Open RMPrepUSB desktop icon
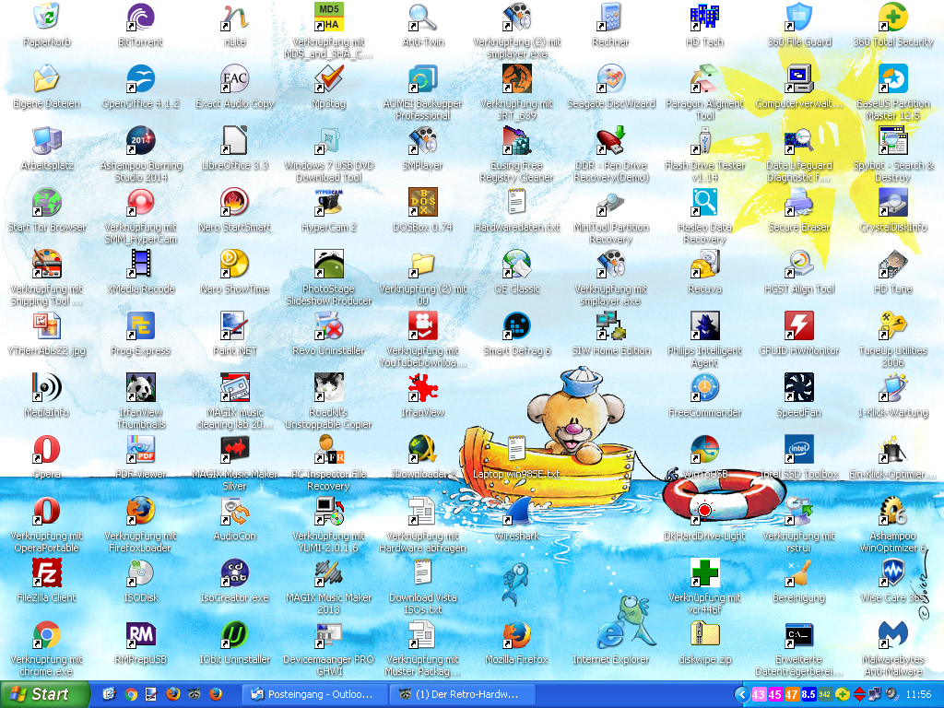944x708 pixels. [141, 634]
